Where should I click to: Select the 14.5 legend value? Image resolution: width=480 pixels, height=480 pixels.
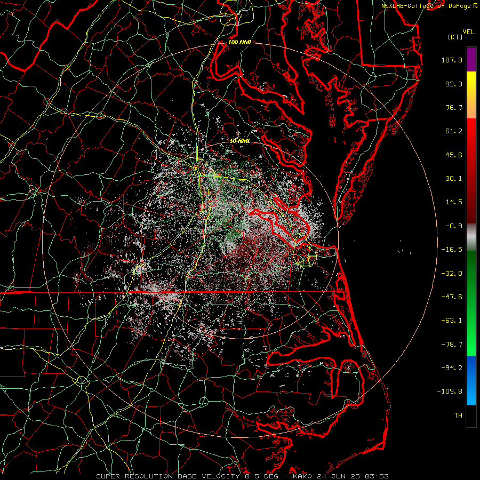[x=454, y=202]
